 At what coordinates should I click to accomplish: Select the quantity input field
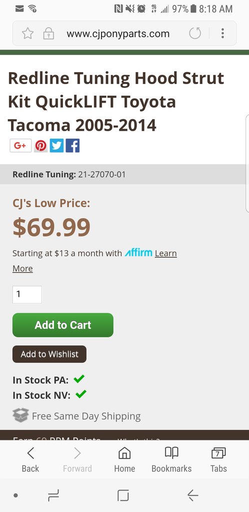pos(27,294)
